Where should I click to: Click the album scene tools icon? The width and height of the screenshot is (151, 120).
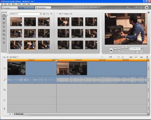pos(51,14)
